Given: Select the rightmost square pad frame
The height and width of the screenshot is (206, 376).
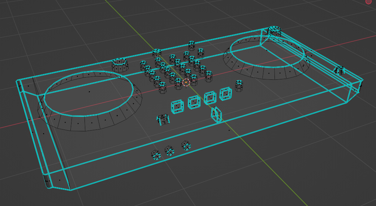Looking at the screenshot, I should point(226,94).
